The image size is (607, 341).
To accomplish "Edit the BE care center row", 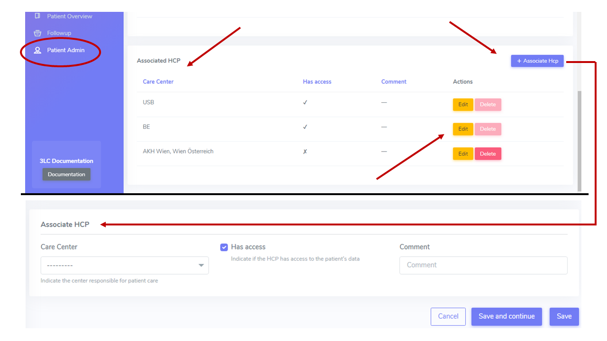I will [x=463, y=129].
